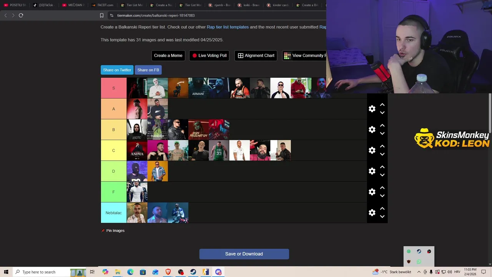This screenshot has width=492, height=277.
Task: Open settings gear for tier B row
Action: [x=372, y=130]
